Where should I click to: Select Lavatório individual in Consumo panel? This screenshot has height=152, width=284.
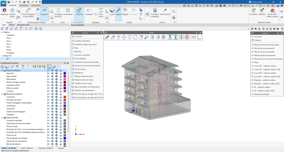point(82,41)
